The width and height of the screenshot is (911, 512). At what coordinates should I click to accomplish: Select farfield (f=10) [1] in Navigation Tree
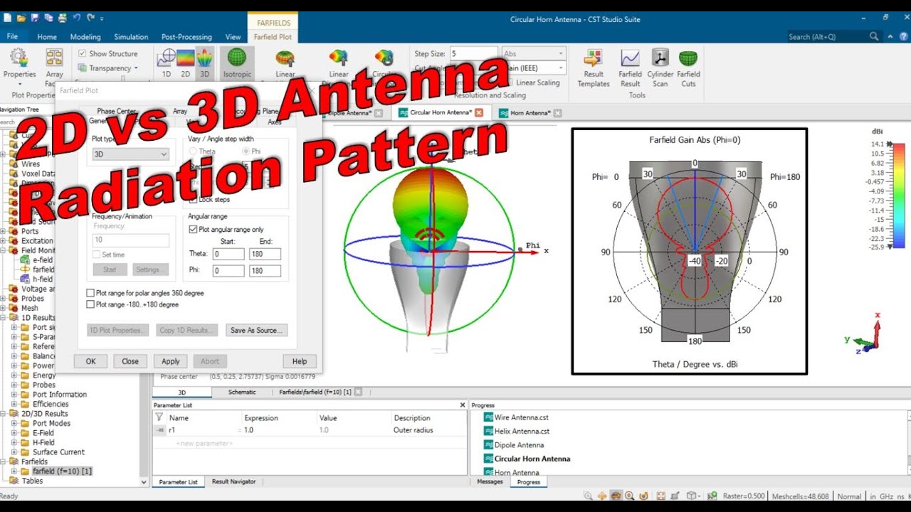(x=62, y=471)
